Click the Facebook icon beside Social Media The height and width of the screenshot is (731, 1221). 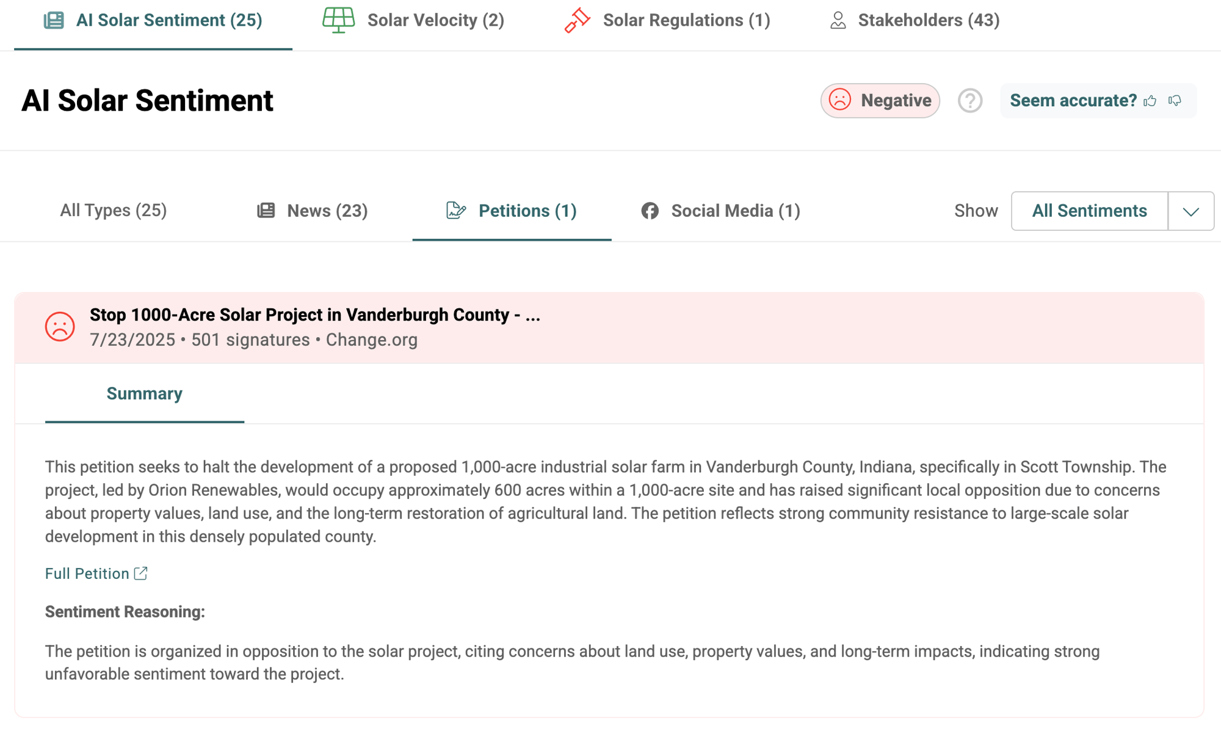650,210
